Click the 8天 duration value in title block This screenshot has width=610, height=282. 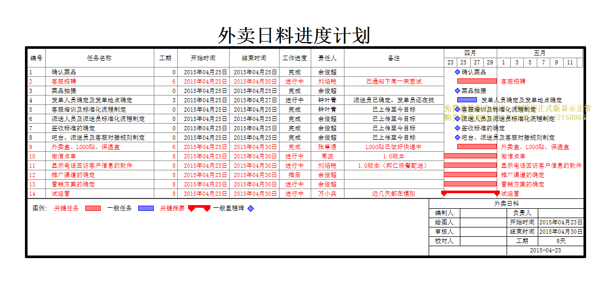point(561,241)
